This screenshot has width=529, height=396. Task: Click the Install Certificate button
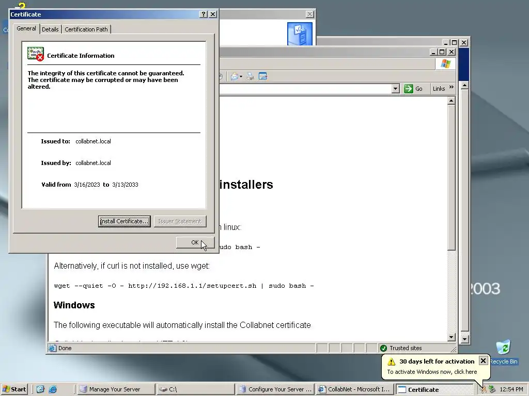pyautogui.click(x=124, y=221)
